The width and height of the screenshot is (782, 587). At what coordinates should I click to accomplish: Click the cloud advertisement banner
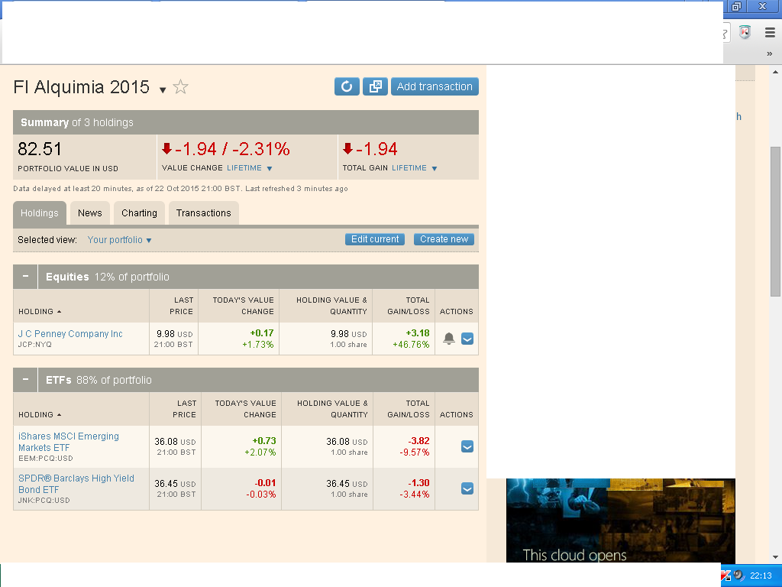[x=620, y=521]
